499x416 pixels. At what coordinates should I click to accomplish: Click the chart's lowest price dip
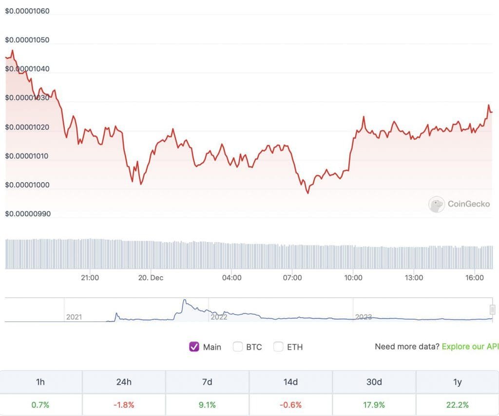pos(307,193)
